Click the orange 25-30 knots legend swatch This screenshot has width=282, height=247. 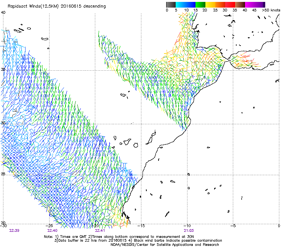pyautogui.click(x=220, y=5)
